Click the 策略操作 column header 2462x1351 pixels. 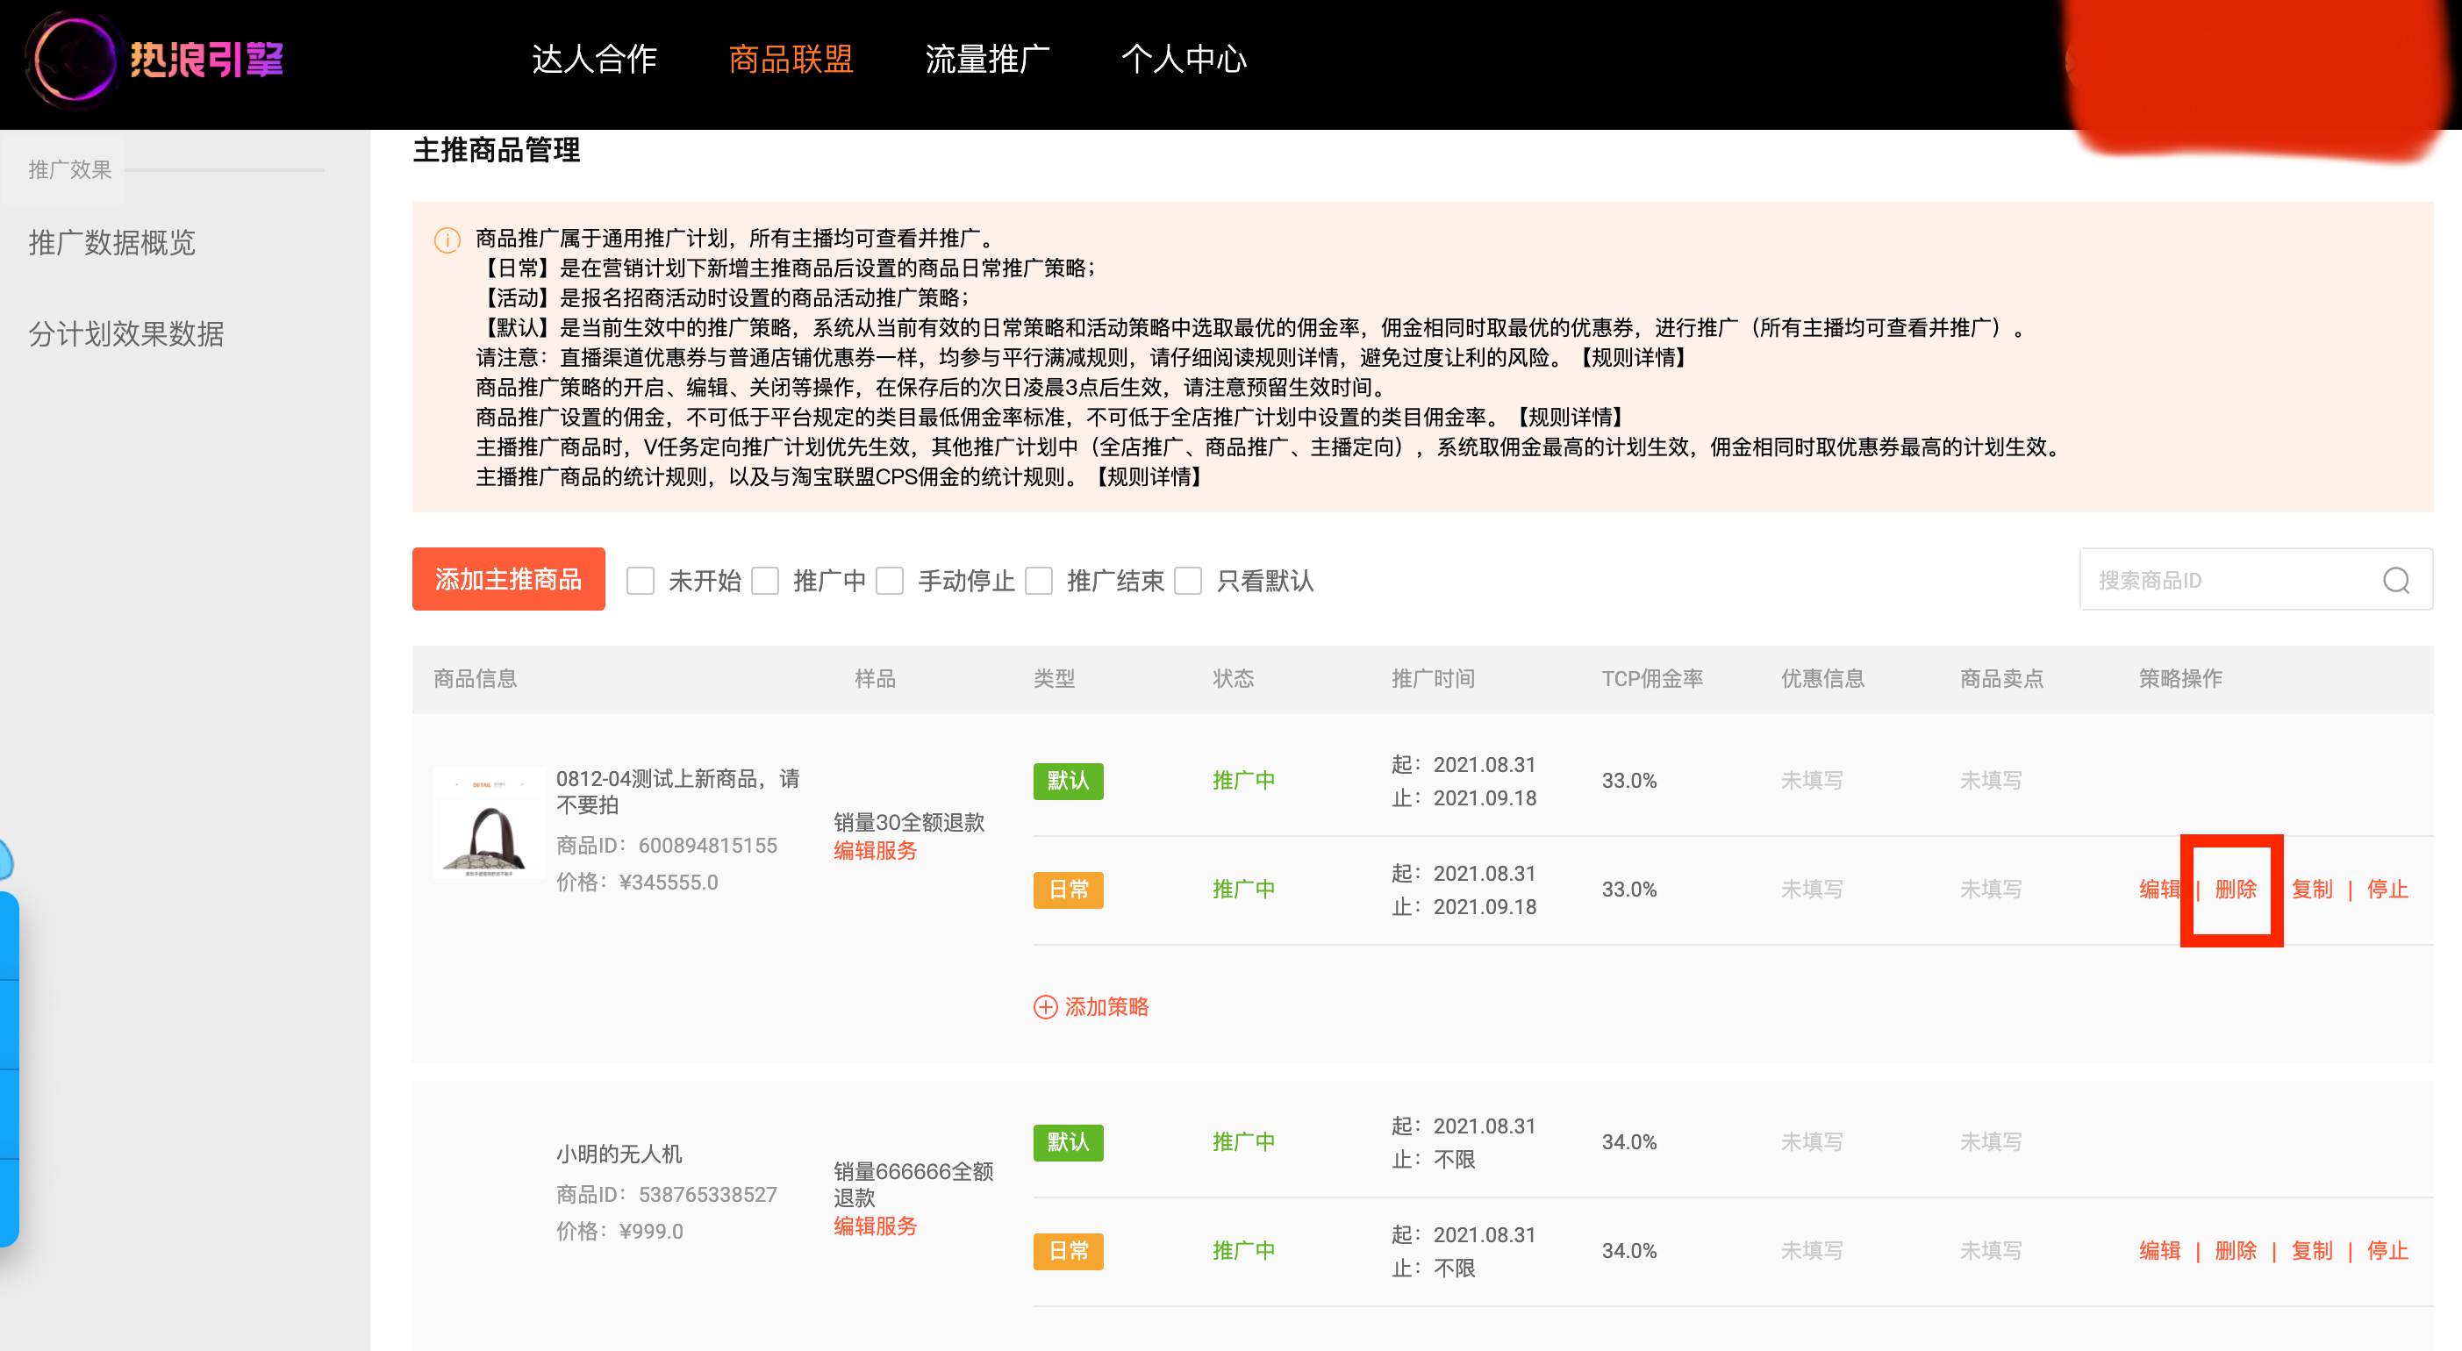point(2180,678)
